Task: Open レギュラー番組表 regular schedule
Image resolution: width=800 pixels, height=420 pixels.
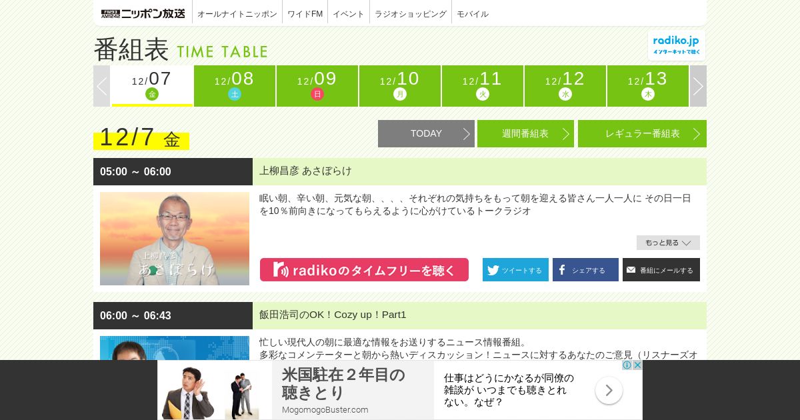Action: pyautogui.click(x=642, y=133)
